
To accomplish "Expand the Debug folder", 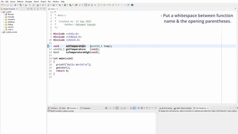I will click(4, 25).
